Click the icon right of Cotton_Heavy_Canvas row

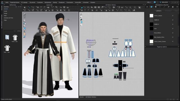173,42
